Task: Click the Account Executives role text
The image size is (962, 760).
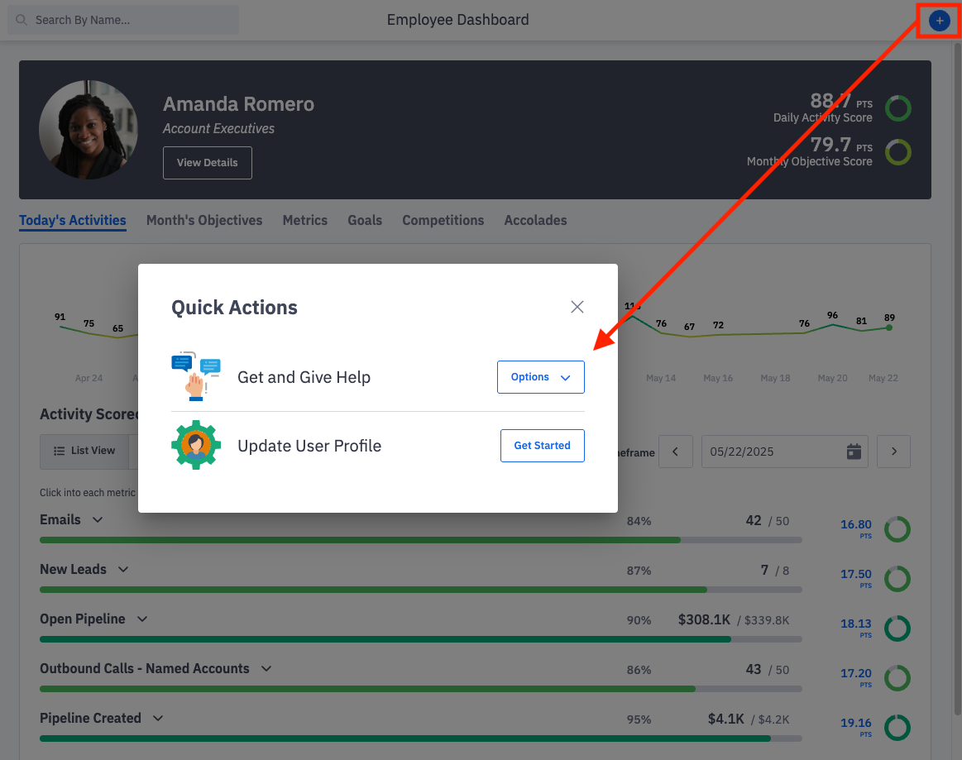Action: pos(218,129)
